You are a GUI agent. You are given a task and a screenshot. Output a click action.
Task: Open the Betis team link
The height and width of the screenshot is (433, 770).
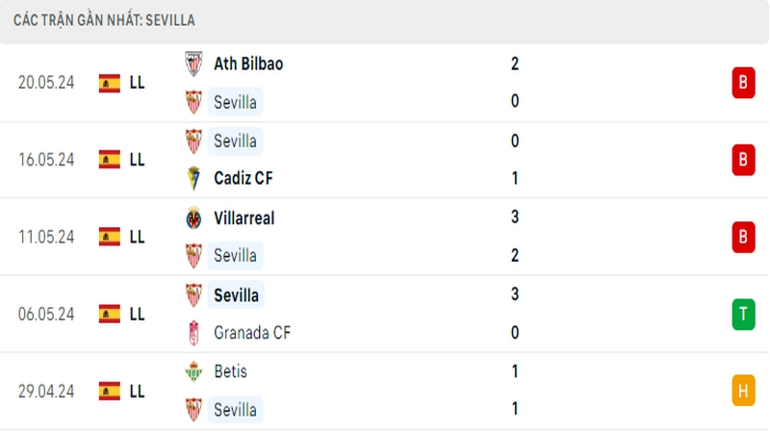pos(231,370)
